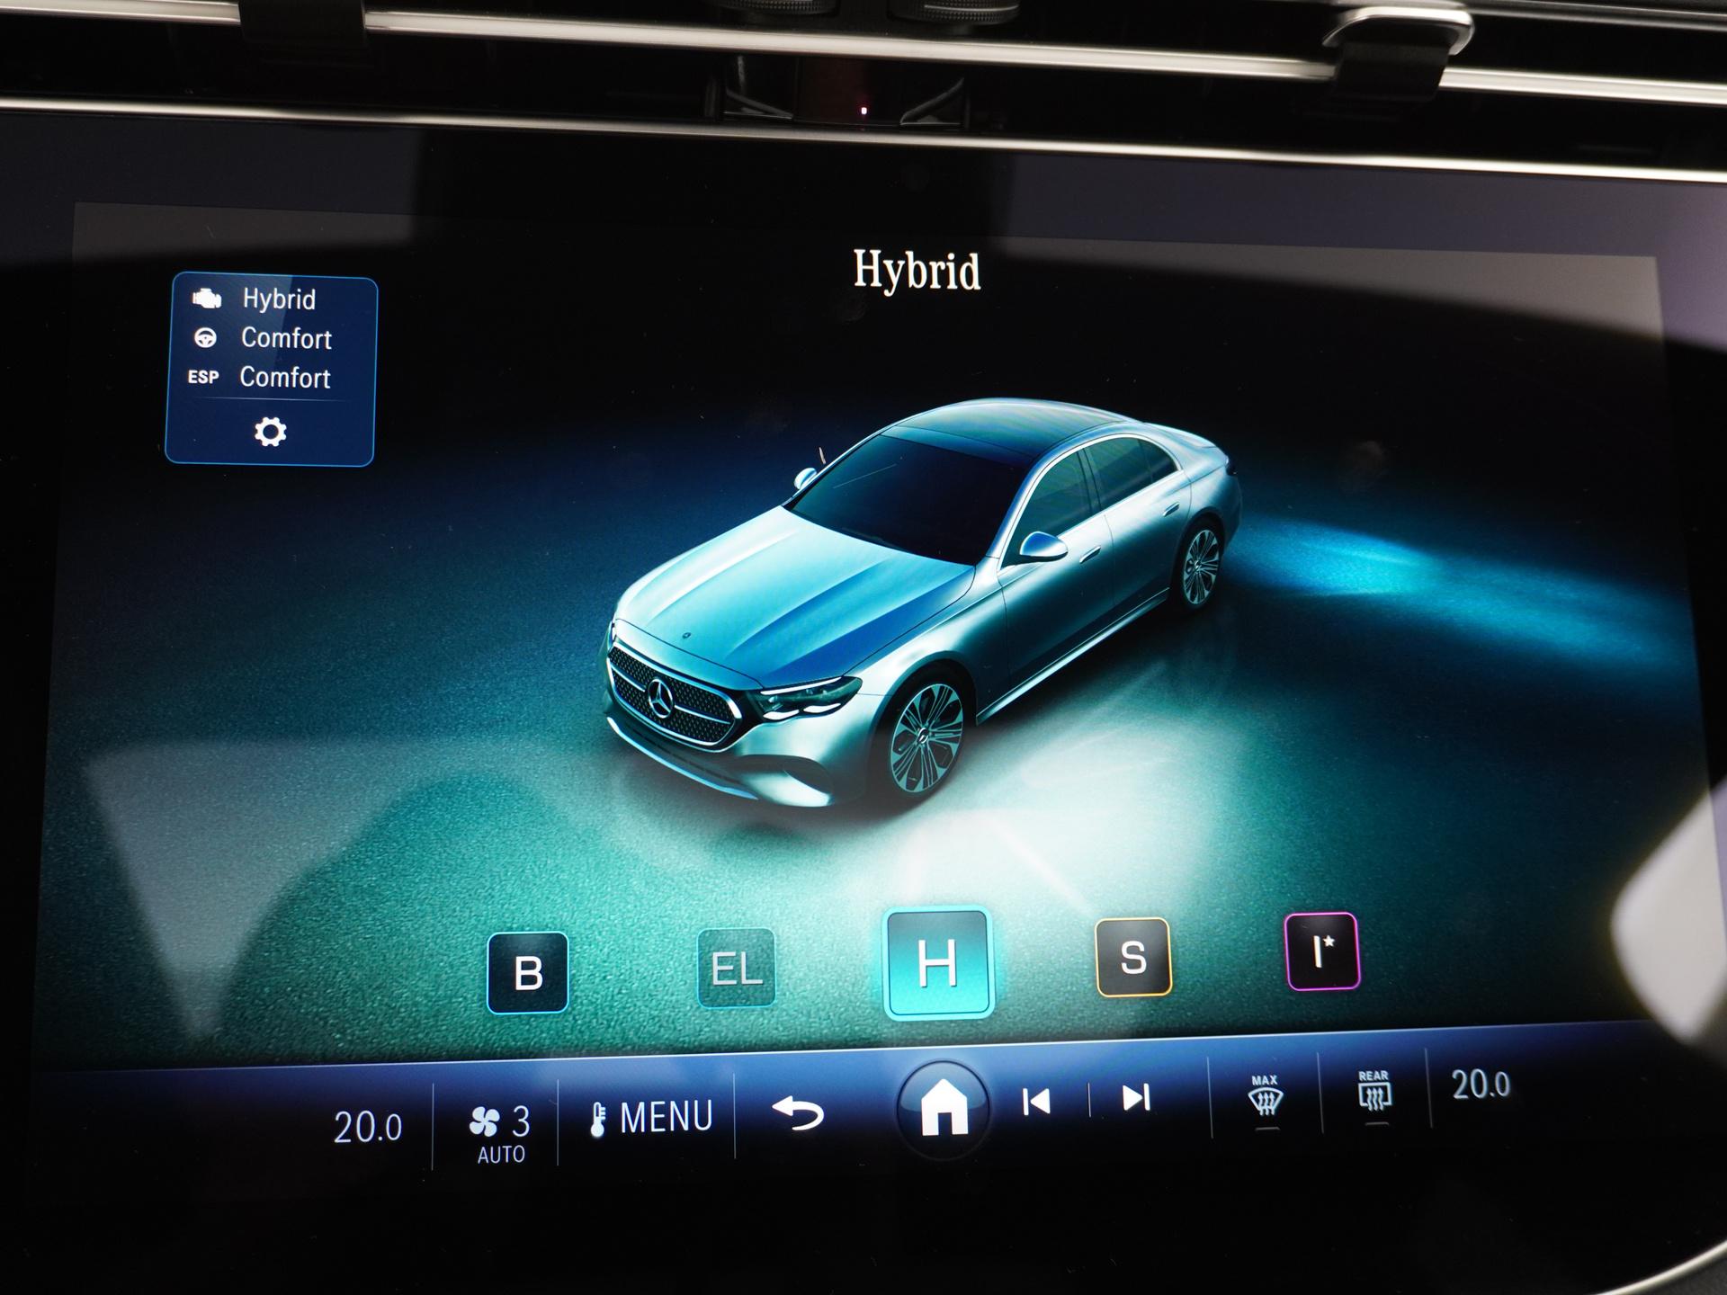The image size is (1727, 1295).
Task: Tap left temperature 20.0 setting
Action: click(368, 1127)
